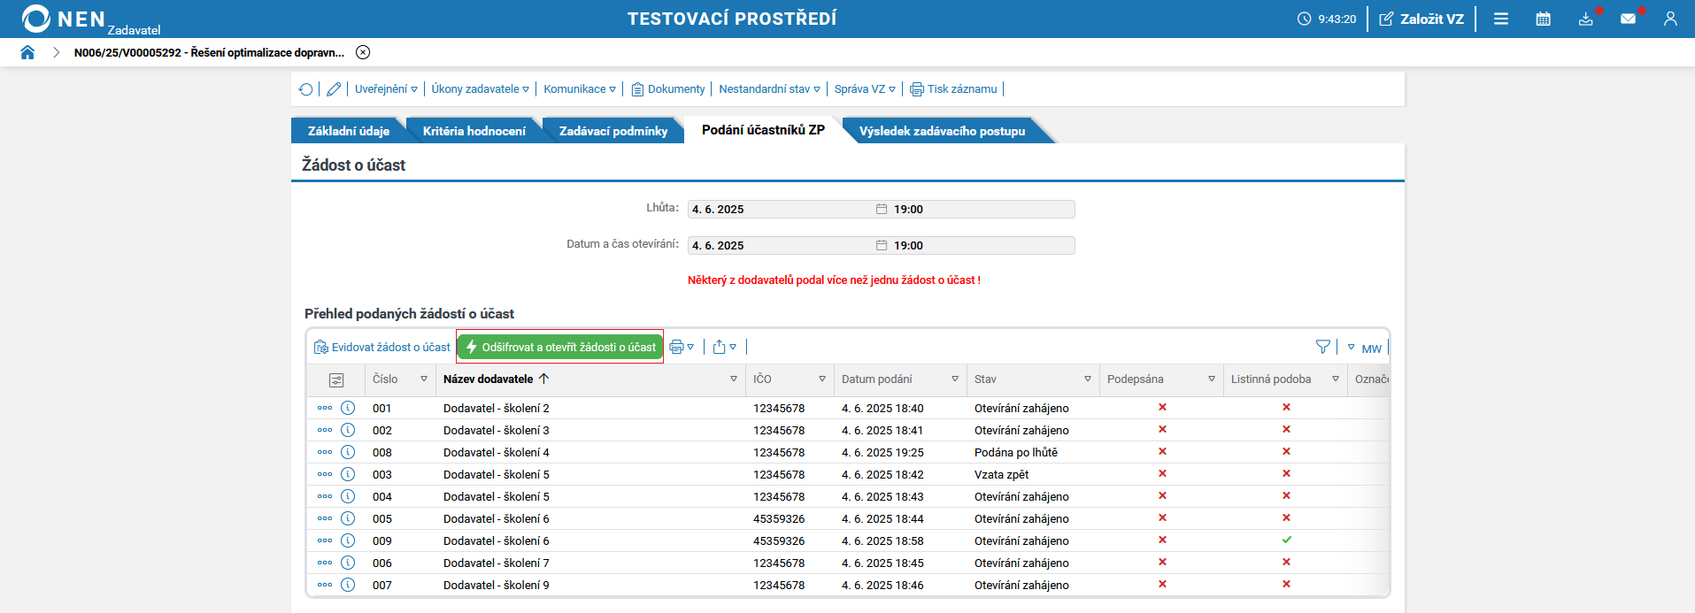The image size is (1695, 613).
Task: Click Odšifrovat a otevřít žádosti o účast
Action: (x=560, y=347)
